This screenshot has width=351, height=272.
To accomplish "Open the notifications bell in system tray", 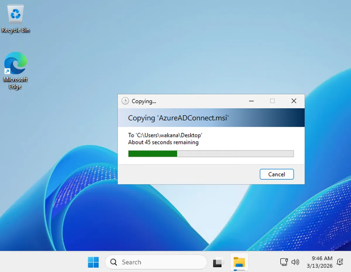I will point(340,262).
